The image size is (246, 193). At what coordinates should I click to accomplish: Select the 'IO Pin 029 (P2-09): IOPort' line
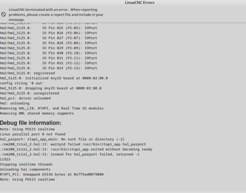click(x=48, y=48)
